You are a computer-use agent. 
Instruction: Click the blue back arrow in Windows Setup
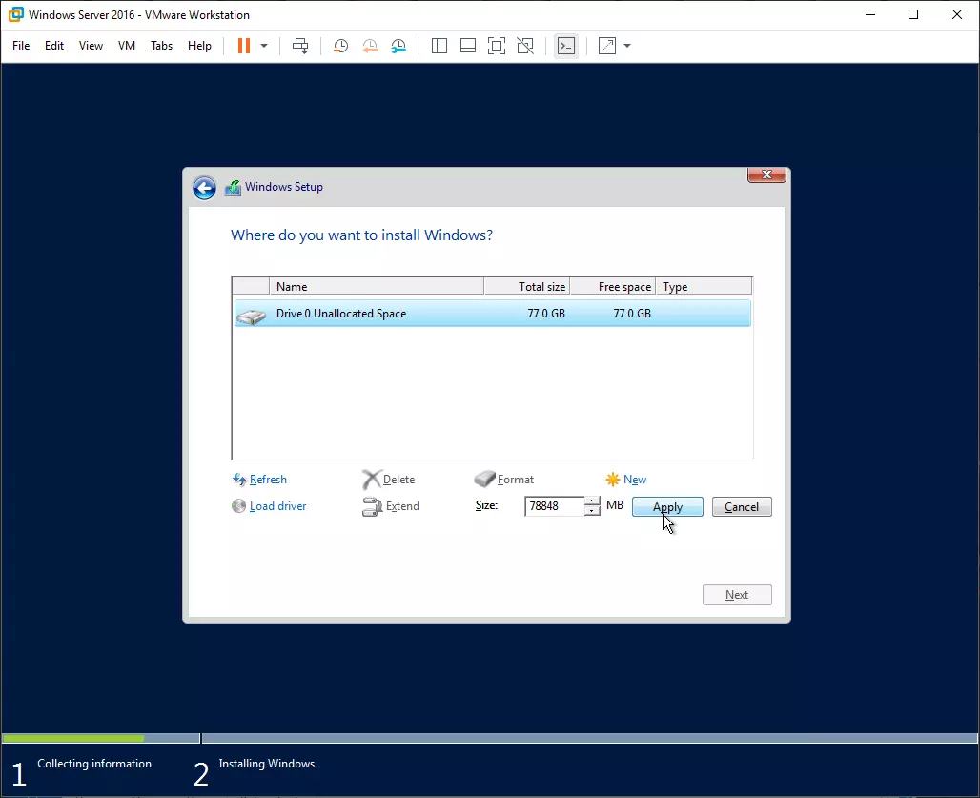point(204,188)
